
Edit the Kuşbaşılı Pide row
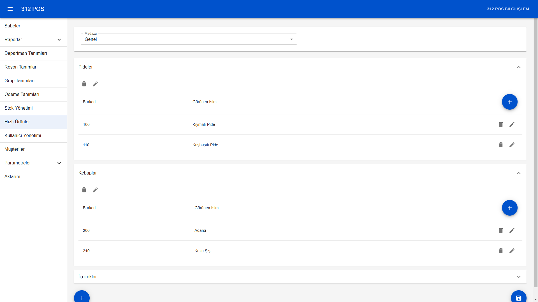coord(512,145)
